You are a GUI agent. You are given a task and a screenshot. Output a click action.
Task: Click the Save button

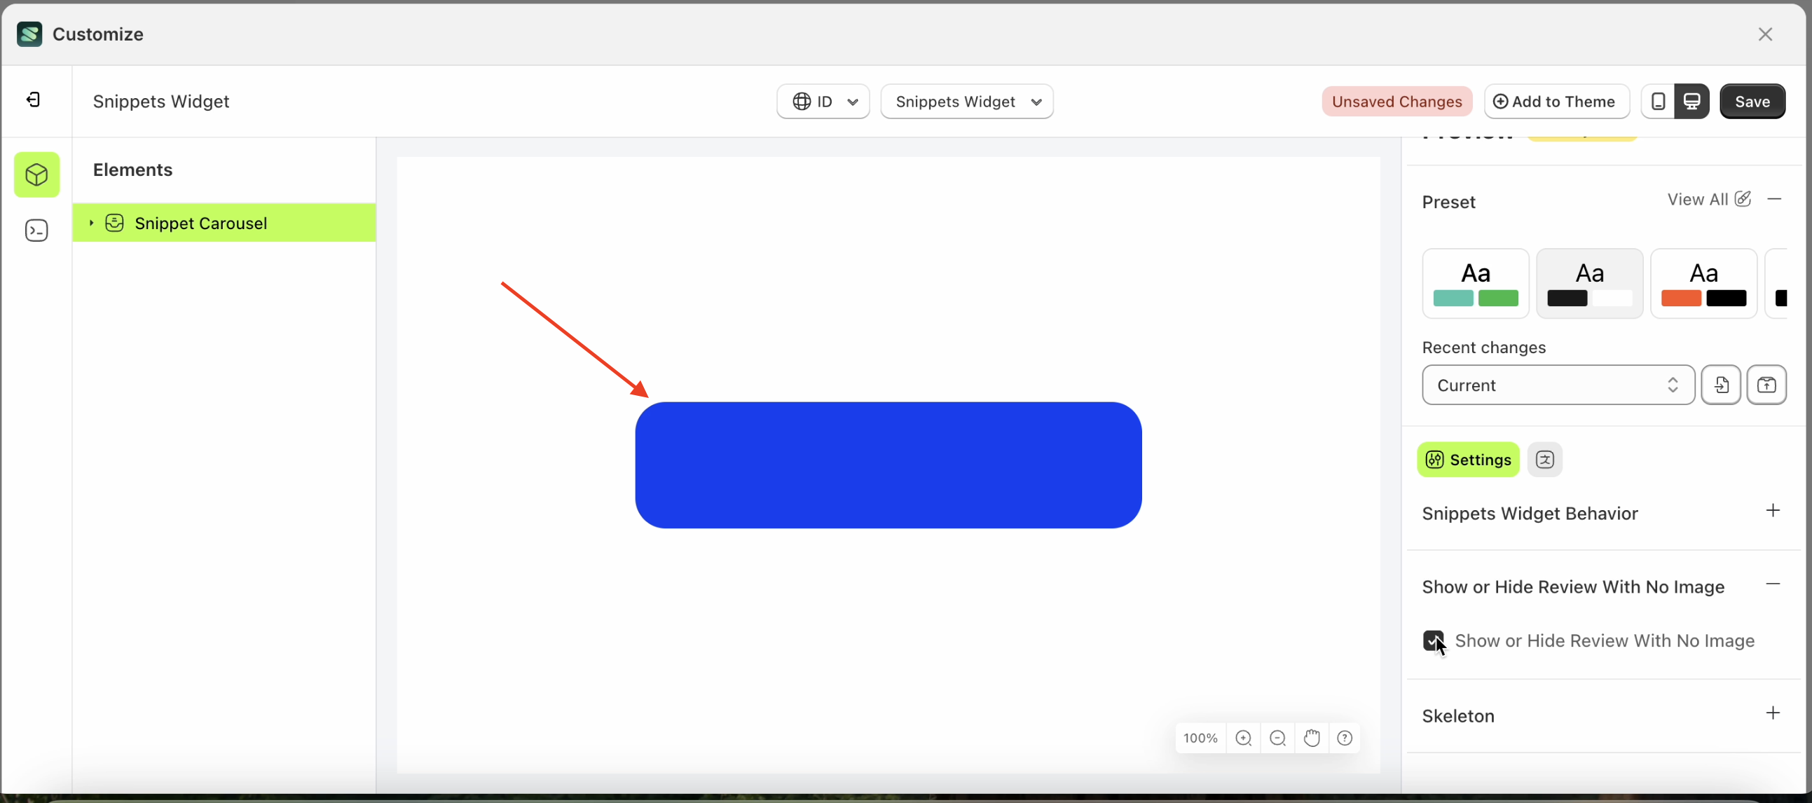point(1753,101)
